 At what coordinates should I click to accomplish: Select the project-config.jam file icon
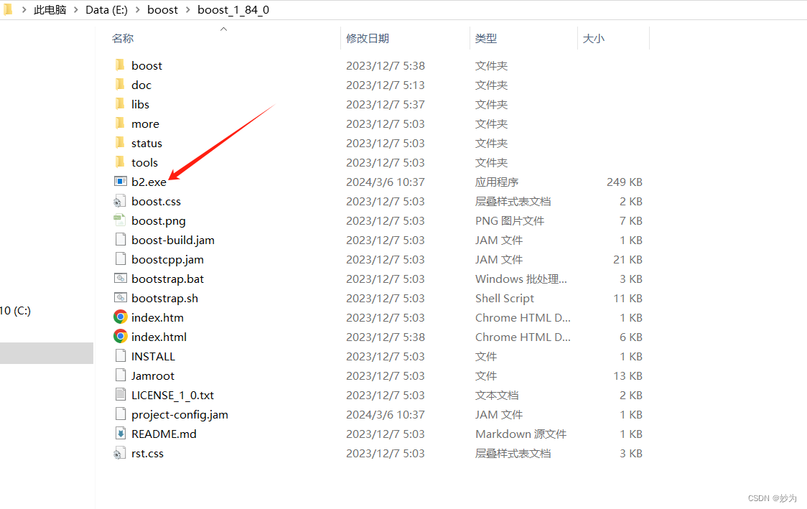(x=121, y=414)
